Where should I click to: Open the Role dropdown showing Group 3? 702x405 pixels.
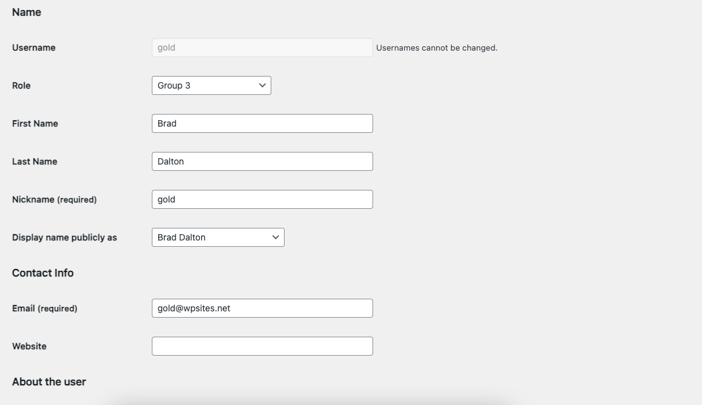click(211, 85)
